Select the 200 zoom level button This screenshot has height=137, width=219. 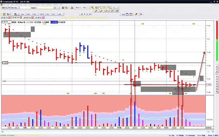click(x=217, y=89)
